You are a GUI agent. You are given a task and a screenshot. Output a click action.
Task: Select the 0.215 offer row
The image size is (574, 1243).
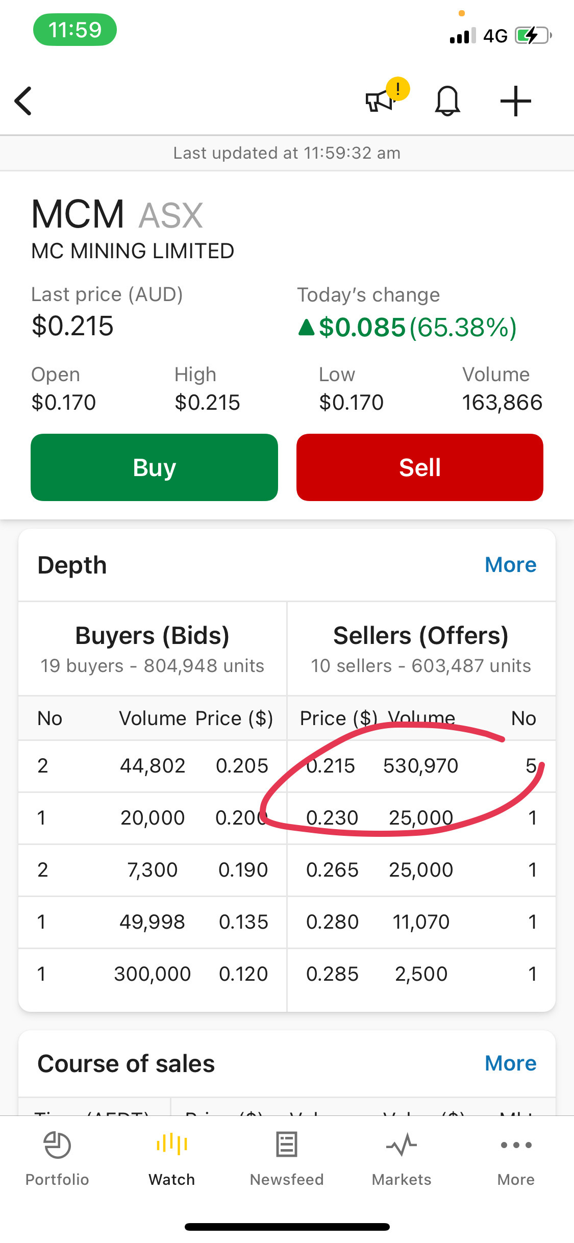420,766
